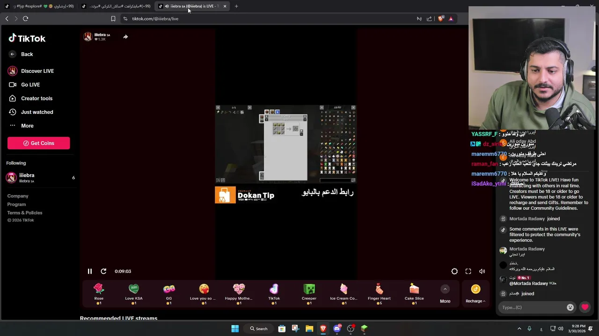Open stream quality settings icon
The width and height of the screenshot is (599, 336).
[x=454, y=271]
